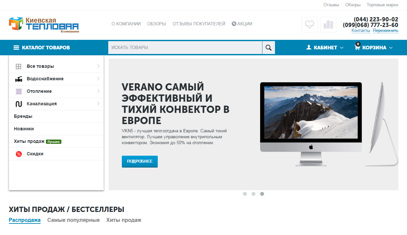
Task: Select the Все товары grid icon
Action: click(18, 66)
